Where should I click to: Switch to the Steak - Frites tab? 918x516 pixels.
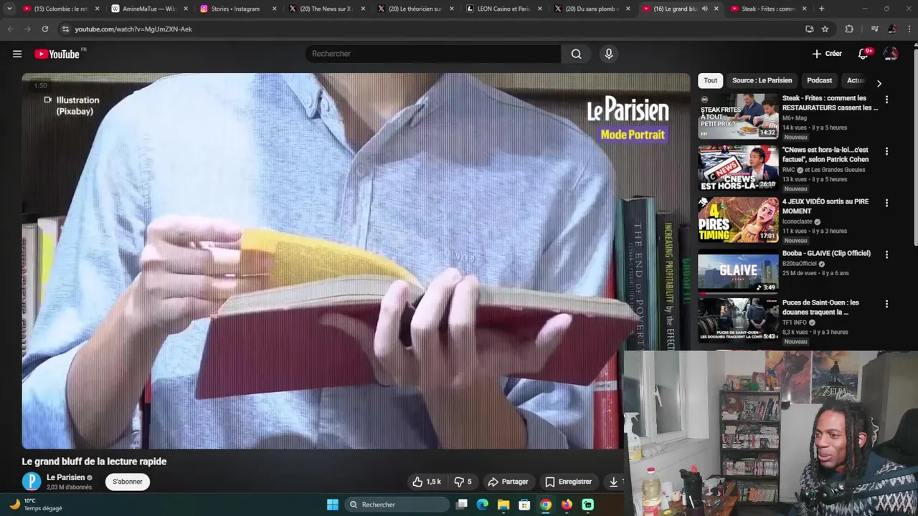[769, 9]
